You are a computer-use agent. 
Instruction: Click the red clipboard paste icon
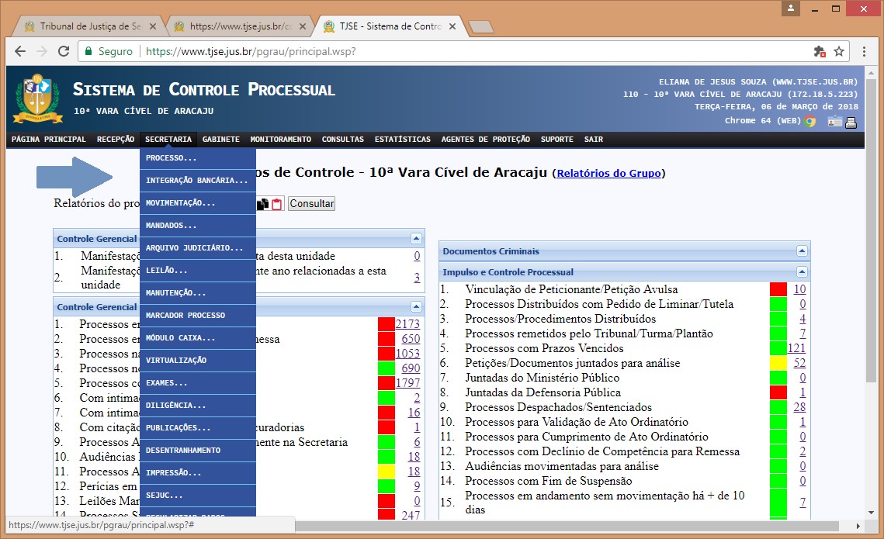276,204
